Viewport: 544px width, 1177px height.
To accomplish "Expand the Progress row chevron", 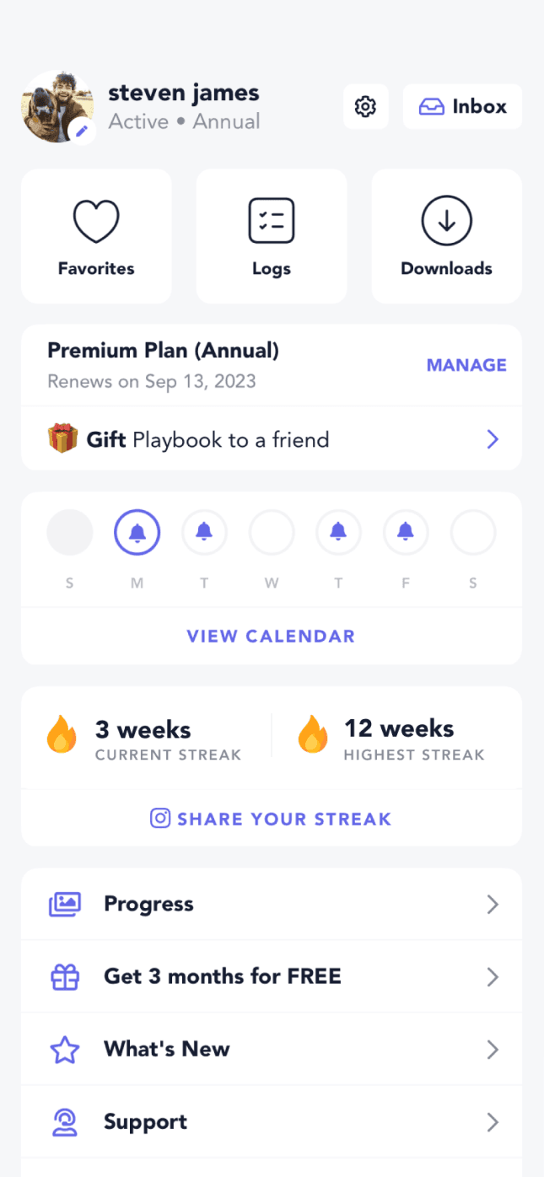I will coord(493,905).
